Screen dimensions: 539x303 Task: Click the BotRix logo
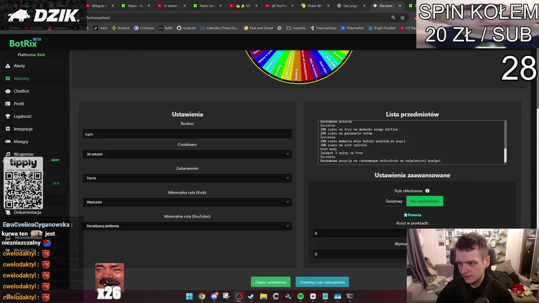(x=25, y=43)
